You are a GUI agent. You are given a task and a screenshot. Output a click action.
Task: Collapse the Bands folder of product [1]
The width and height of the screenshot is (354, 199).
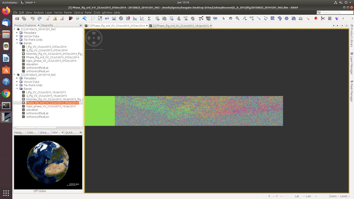17,43
